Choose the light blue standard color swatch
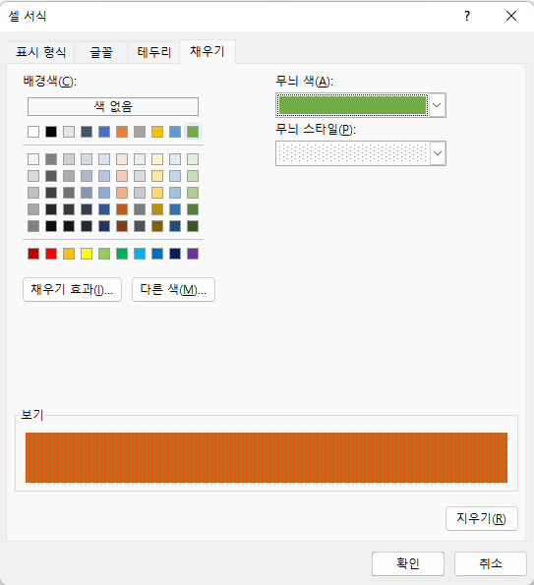 coord(140,254)
